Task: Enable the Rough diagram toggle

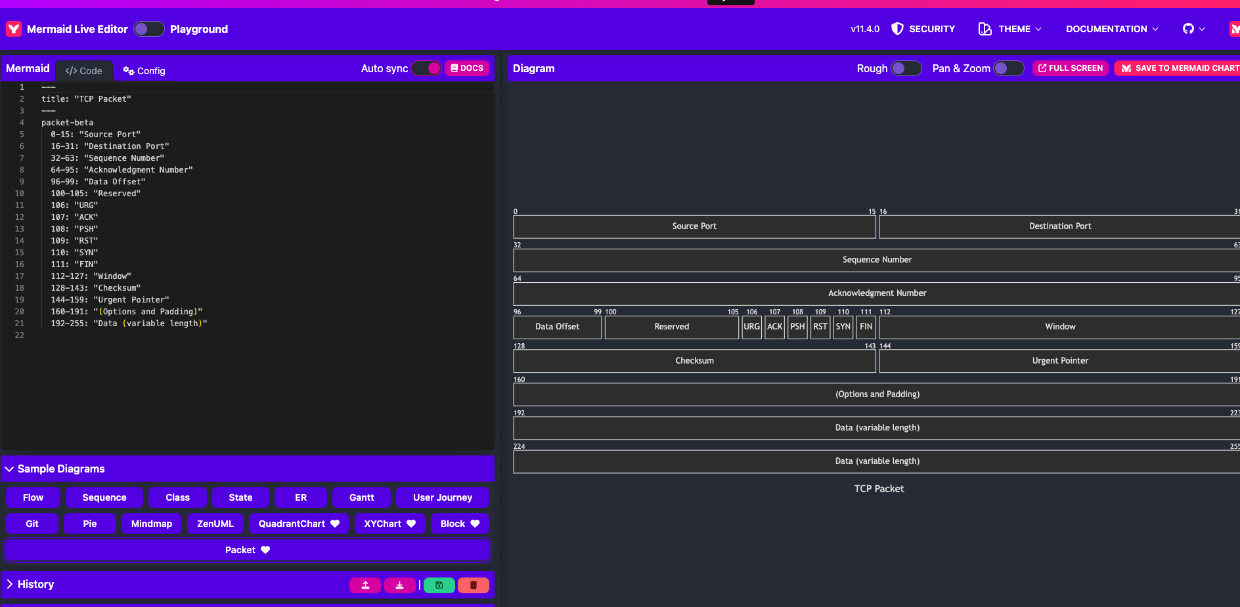Action: pyautogui.click(x=906, y=68)
